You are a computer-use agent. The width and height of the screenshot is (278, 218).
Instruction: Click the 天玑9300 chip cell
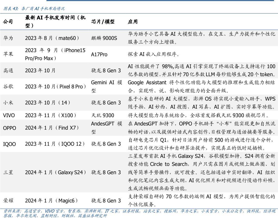[103, 115]
